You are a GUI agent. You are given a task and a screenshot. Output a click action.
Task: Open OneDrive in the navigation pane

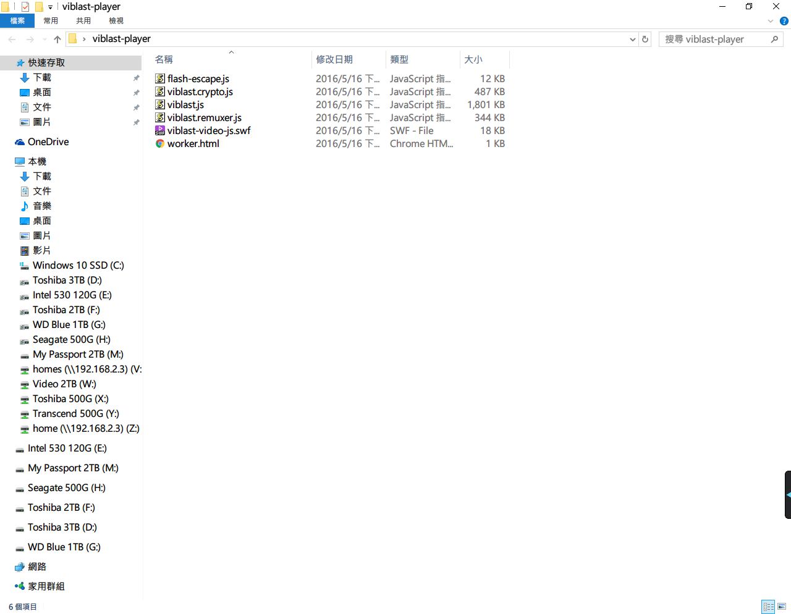tap(48, 141)
